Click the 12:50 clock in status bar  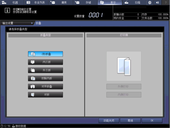click(x=6, y=126)
